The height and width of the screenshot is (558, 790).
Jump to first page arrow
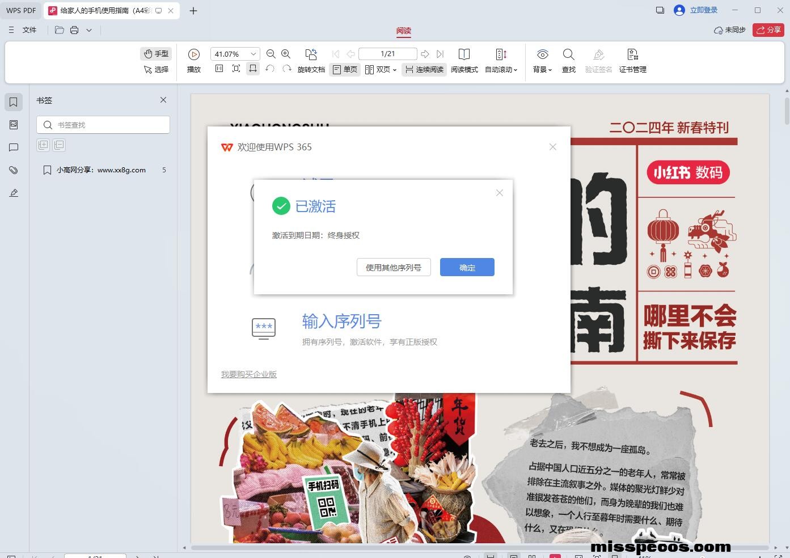tap(336, 54)
